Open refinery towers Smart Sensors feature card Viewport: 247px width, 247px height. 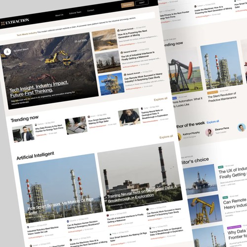click(60, 188)
